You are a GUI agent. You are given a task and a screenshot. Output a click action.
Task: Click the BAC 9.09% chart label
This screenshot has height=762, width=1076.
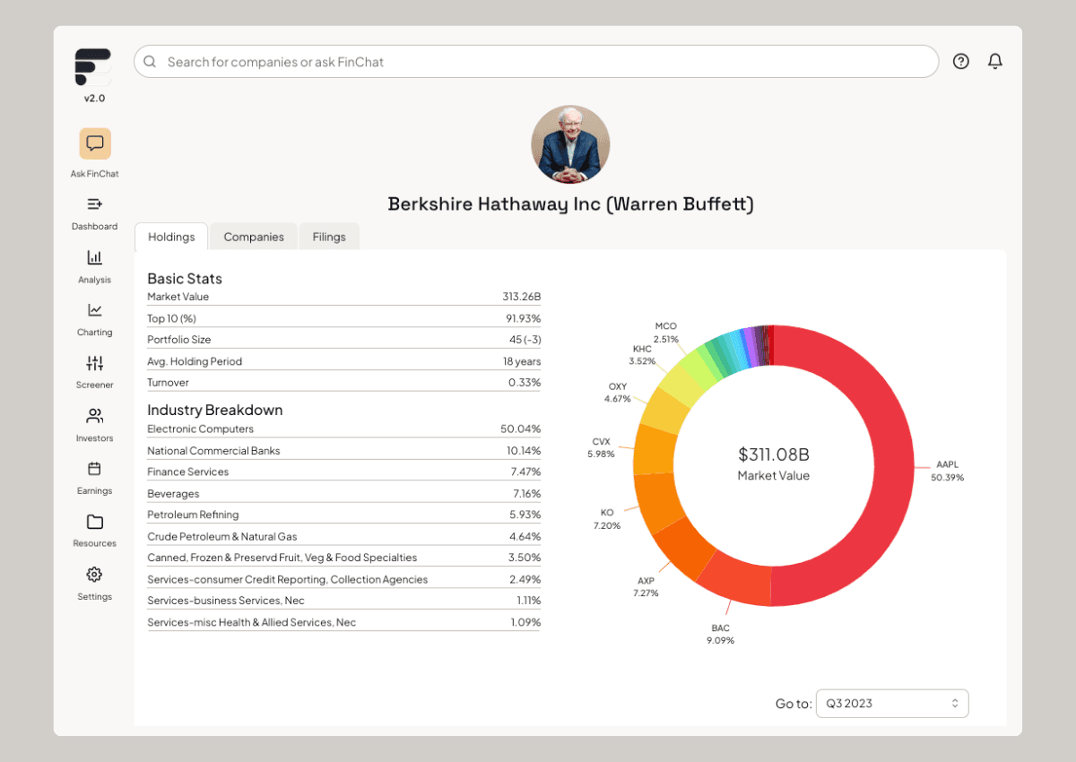coord(721,635)
